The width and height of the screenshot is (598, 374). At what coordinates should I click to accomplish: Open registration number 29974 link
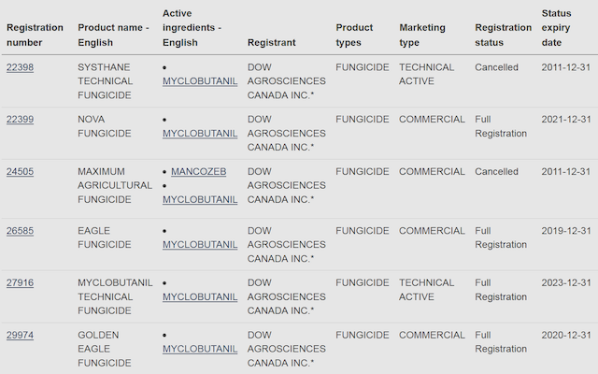click(20, 335)
